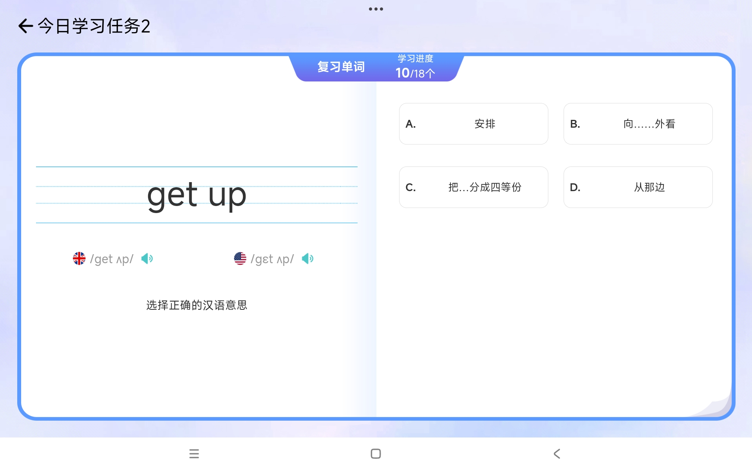752x470 pixels.
Task: Tap the UK flag icon
Action: [x=79, y=258]
